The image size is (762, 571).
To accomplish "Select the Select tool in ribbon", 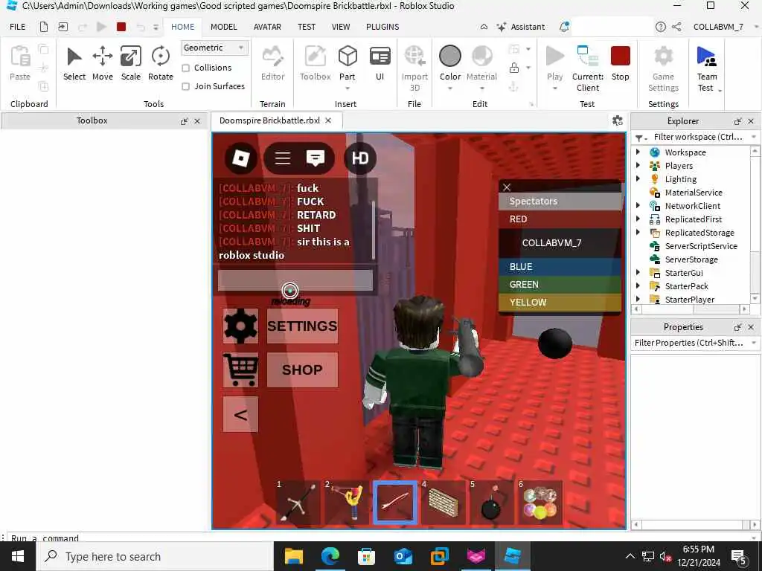I will [74, 62].
